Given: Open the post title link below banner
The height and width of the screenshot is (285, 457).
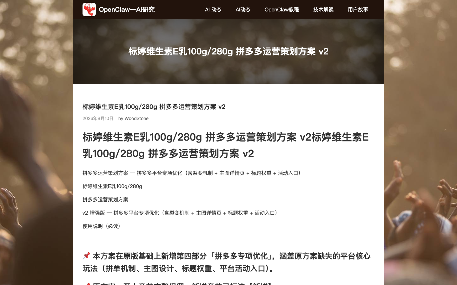Looking at the screenshot, I should point(154,107).
